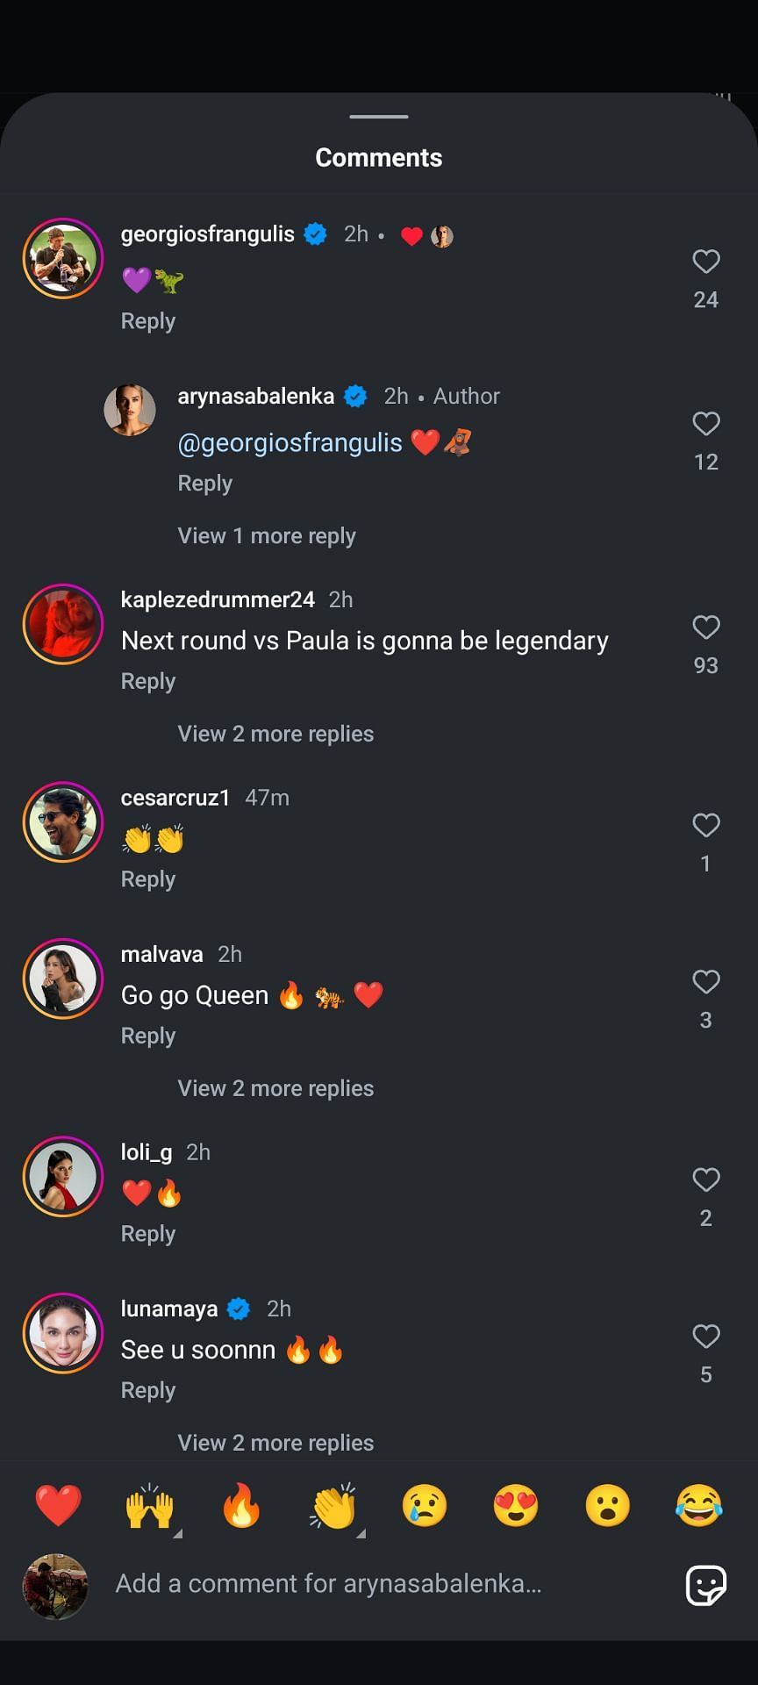Expand replies under kaplezedrummer24's comment
The image size is (758, 1685).
275,734
